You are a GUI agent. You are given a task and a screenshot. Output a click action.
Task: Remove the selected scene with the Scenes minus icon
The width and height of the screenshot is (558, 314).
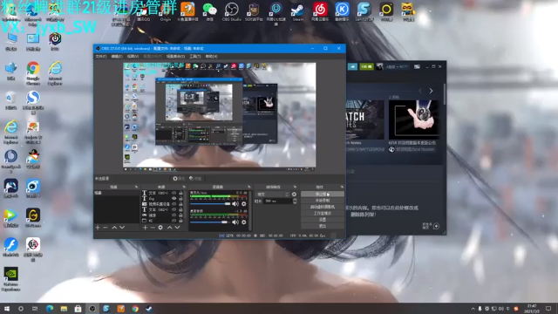(105, 227)
